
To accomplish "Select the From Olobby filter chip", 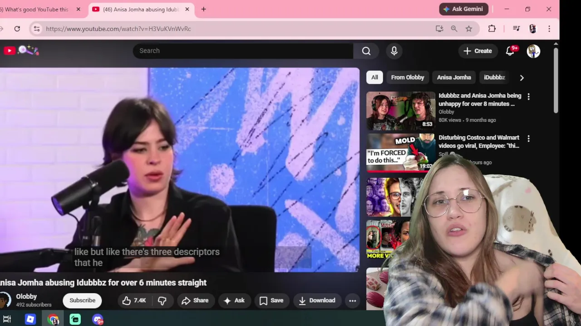I will (x=408, y=77).
